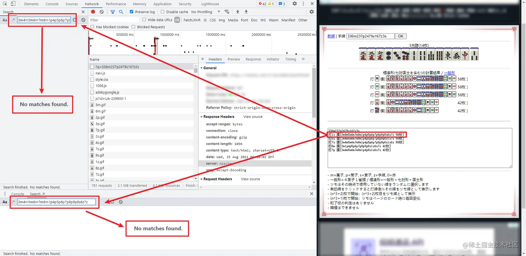Click the Name column header
This screenshot has width=526, height=256.
click(141, 59)
